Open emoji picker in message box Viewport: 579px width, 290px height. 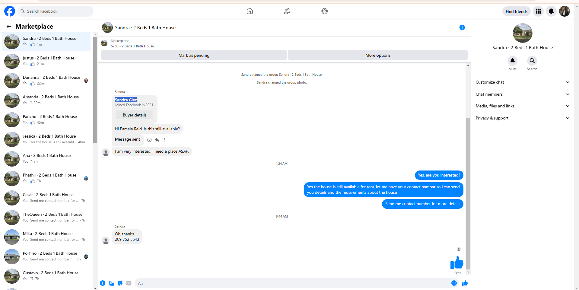(x=454, y=283)
